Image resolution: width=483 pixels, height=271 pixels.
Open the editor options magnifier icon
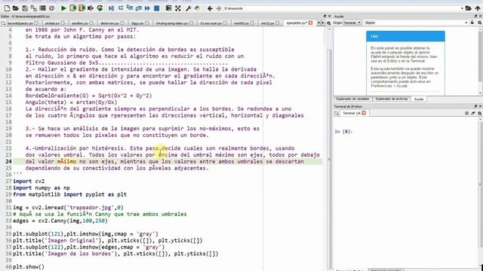[x=329, y=23]
